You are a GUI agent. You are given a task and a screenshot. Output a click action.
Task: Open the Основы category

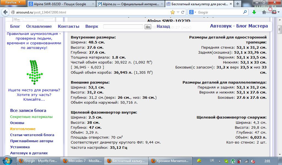[x=17, y=123]
